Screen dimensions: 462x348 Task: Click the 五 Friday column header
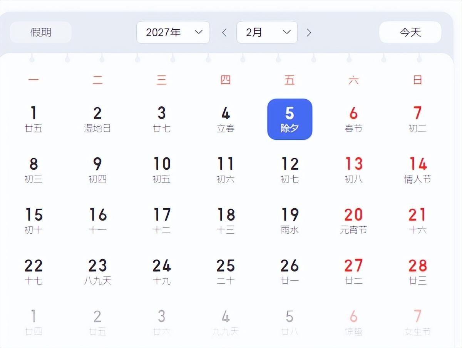point(290,80)
